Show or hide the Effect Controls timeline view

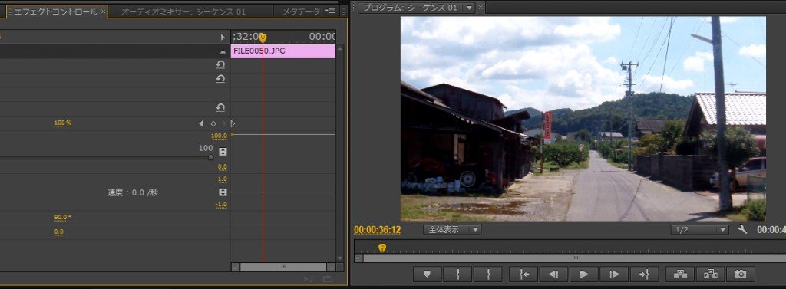pos(223,37)
